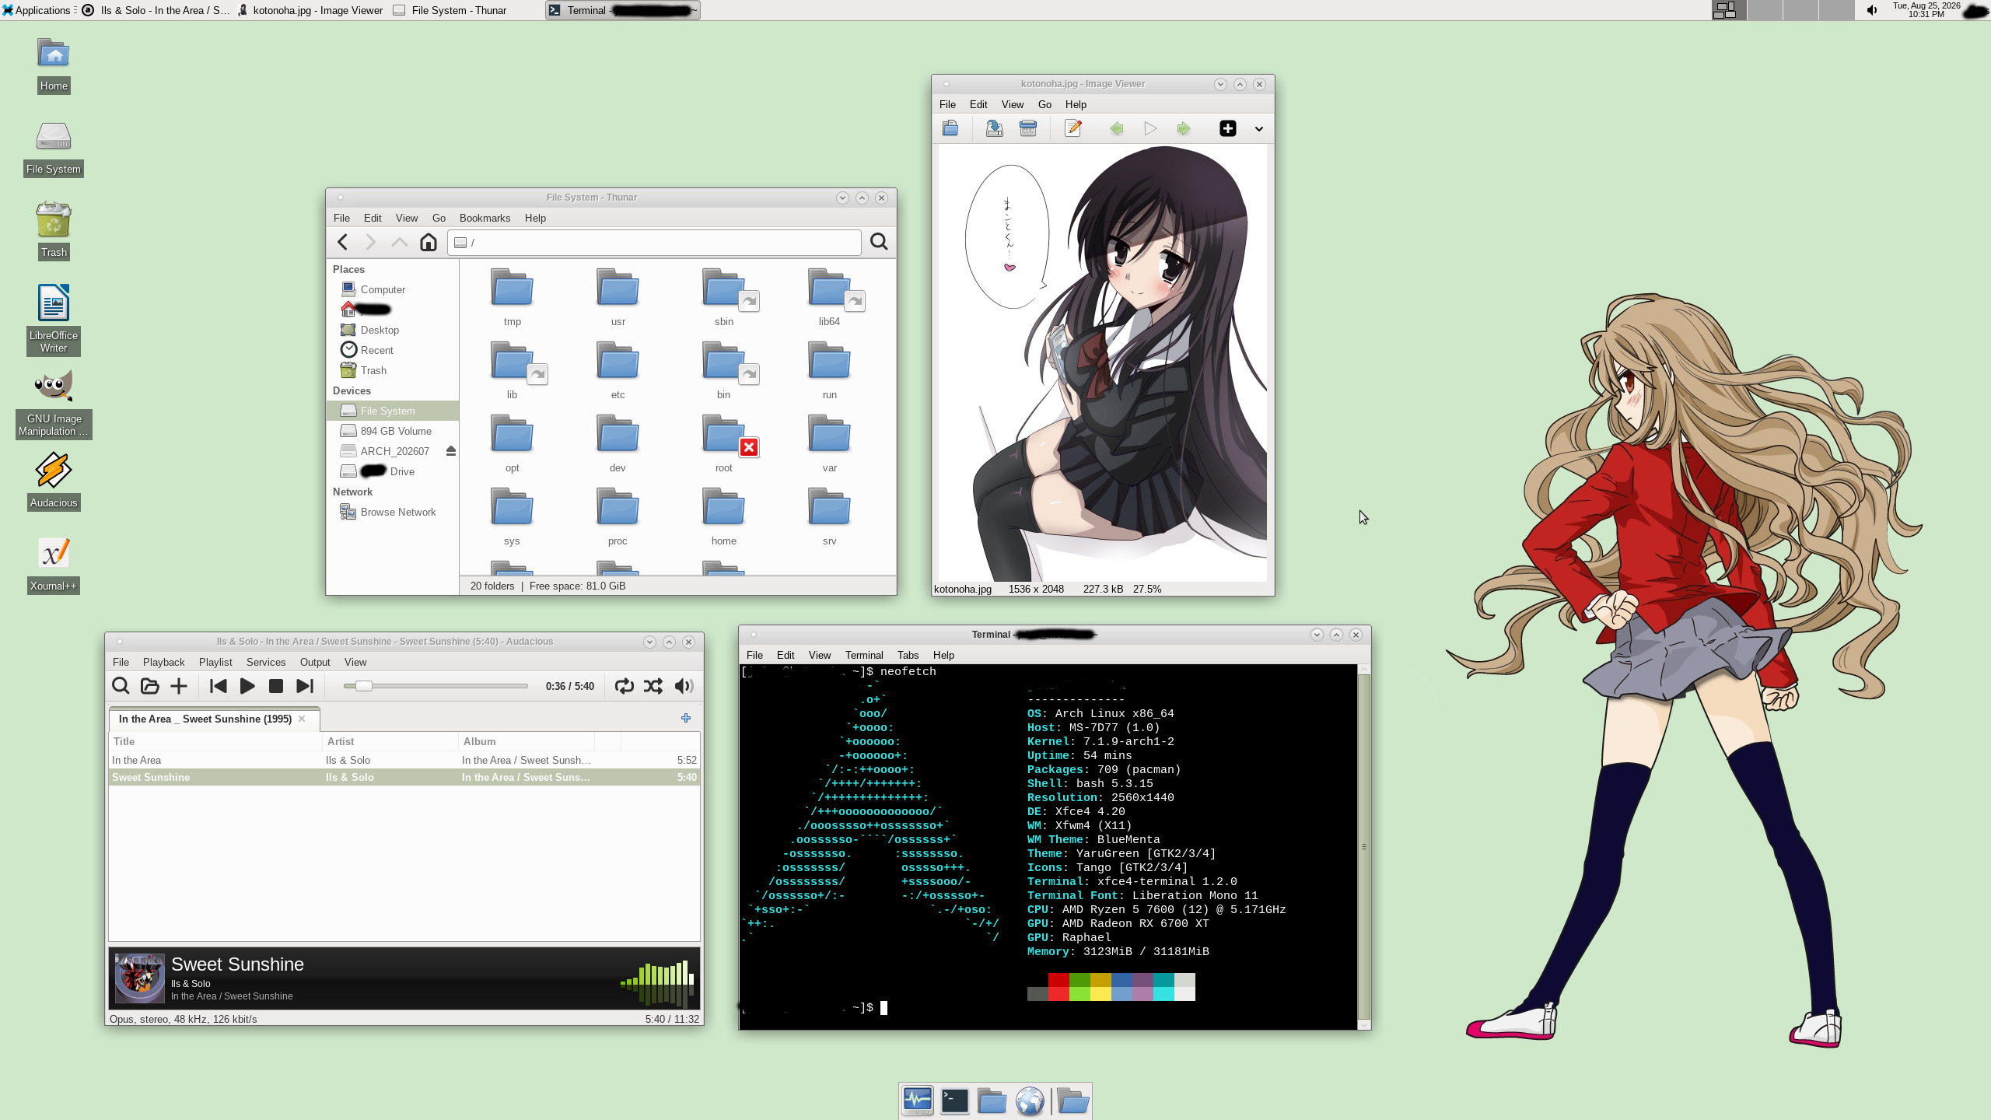Screen dimensions: 1991x1120
Task: Sort playlist by Album column header
Action: (526, 741)
